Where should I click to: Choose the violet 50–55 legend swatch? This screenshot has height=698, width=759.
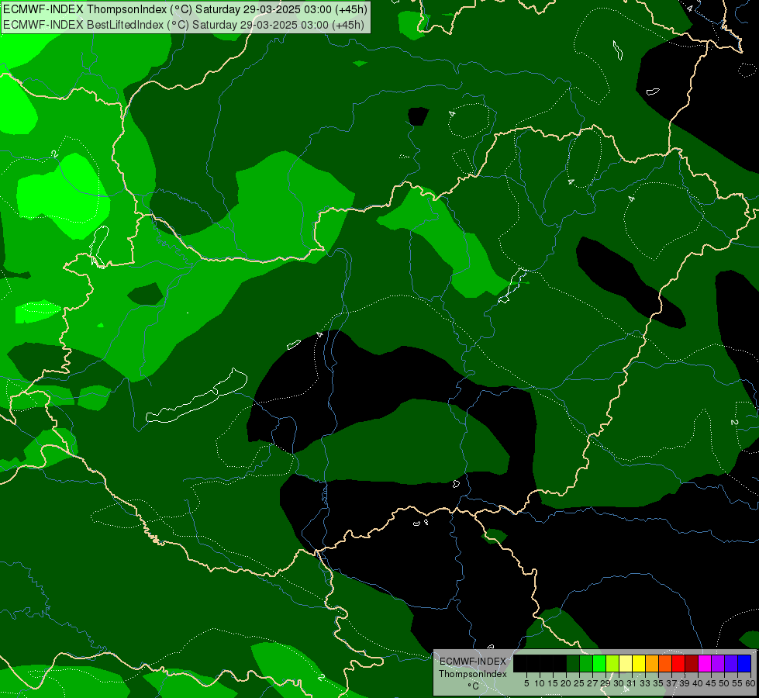[x=731, y=663]
